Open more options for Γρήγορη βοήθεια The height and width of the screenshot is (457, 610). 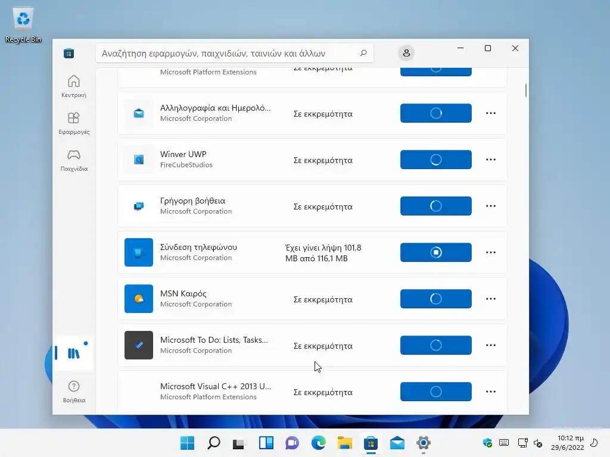point(491,206)
